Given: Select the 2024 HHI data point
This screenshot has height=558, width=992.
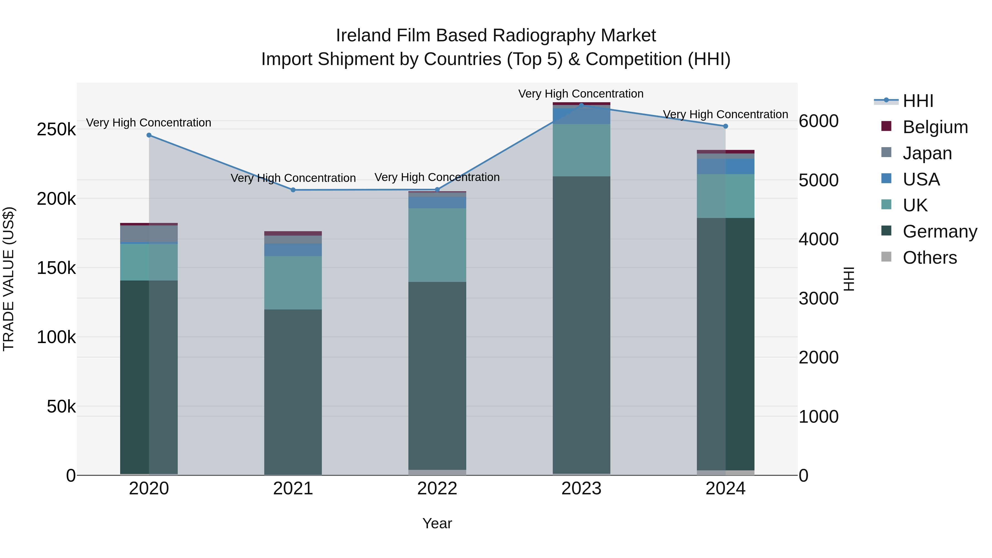Looking at the screenshot, I should click(x=726, y=126).
